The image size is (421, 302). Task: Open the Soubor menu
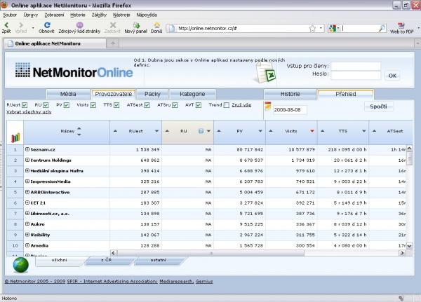pyautogui.click(x=10, y=15)
